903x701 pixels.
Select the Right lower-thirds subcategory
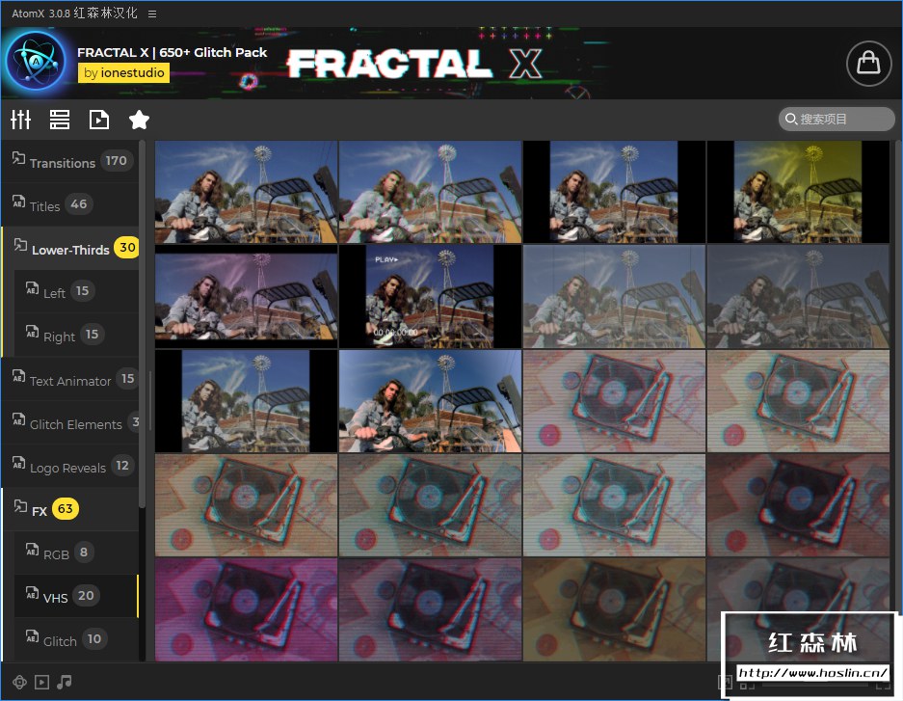tap(76, 336)
